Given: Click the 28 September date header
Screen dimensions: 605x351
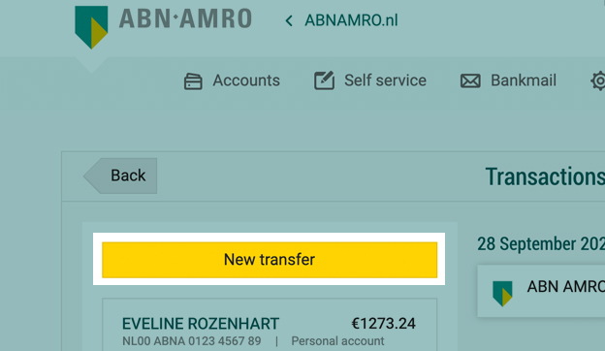Looking at the screenshot, I should 541,244.
